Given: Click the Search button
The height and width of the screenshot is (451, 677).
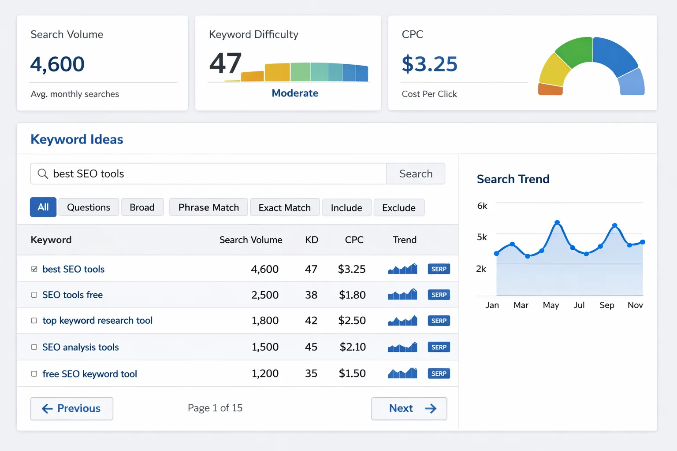Looking at the screenshot, I should point(416,174).
